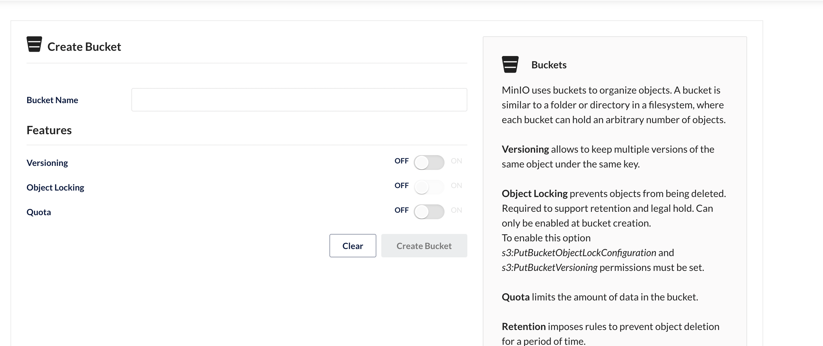Viewport: 823px width, 346px height.
Task: Click the Create Bucket submit button
Action: pos(424,246)
